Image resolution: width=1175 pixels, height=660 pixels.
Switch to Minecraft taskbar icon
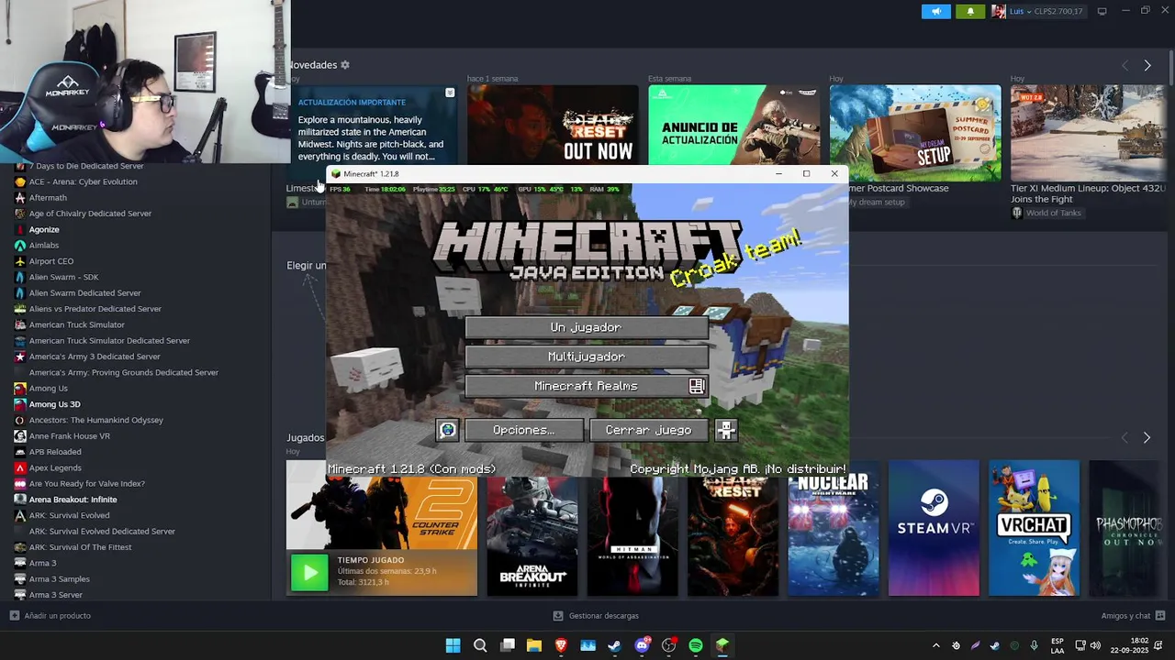click(722, 645)
